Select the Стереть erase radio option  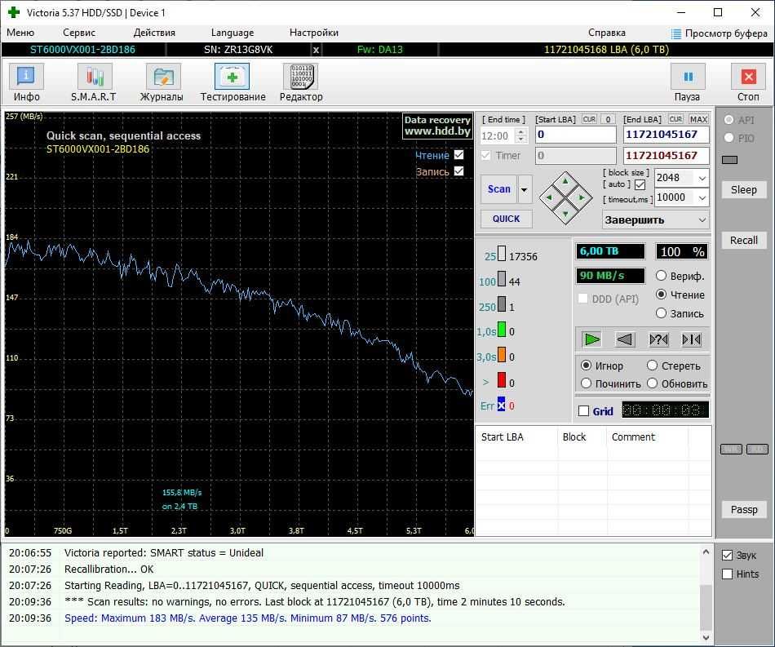652,366
